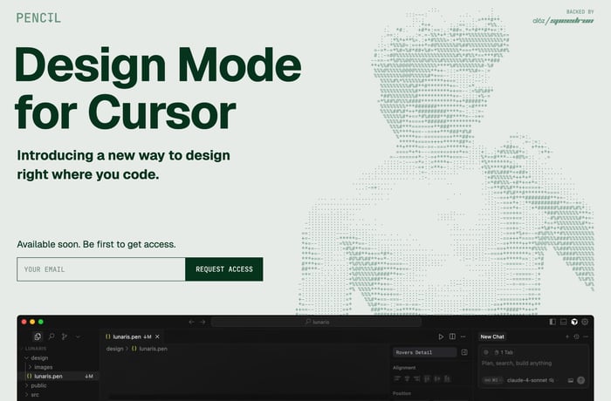This screenshot has height=401, width=611.
Task: Open the editor more actions ellipsis
Action: tap(463, 336)
